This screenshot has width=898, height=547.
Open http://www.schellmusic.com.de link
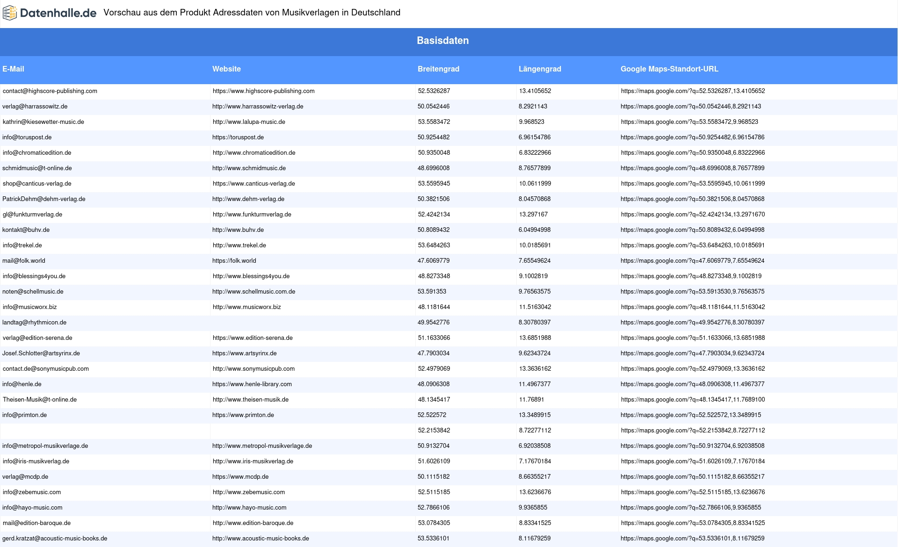(x=254, y=292)
